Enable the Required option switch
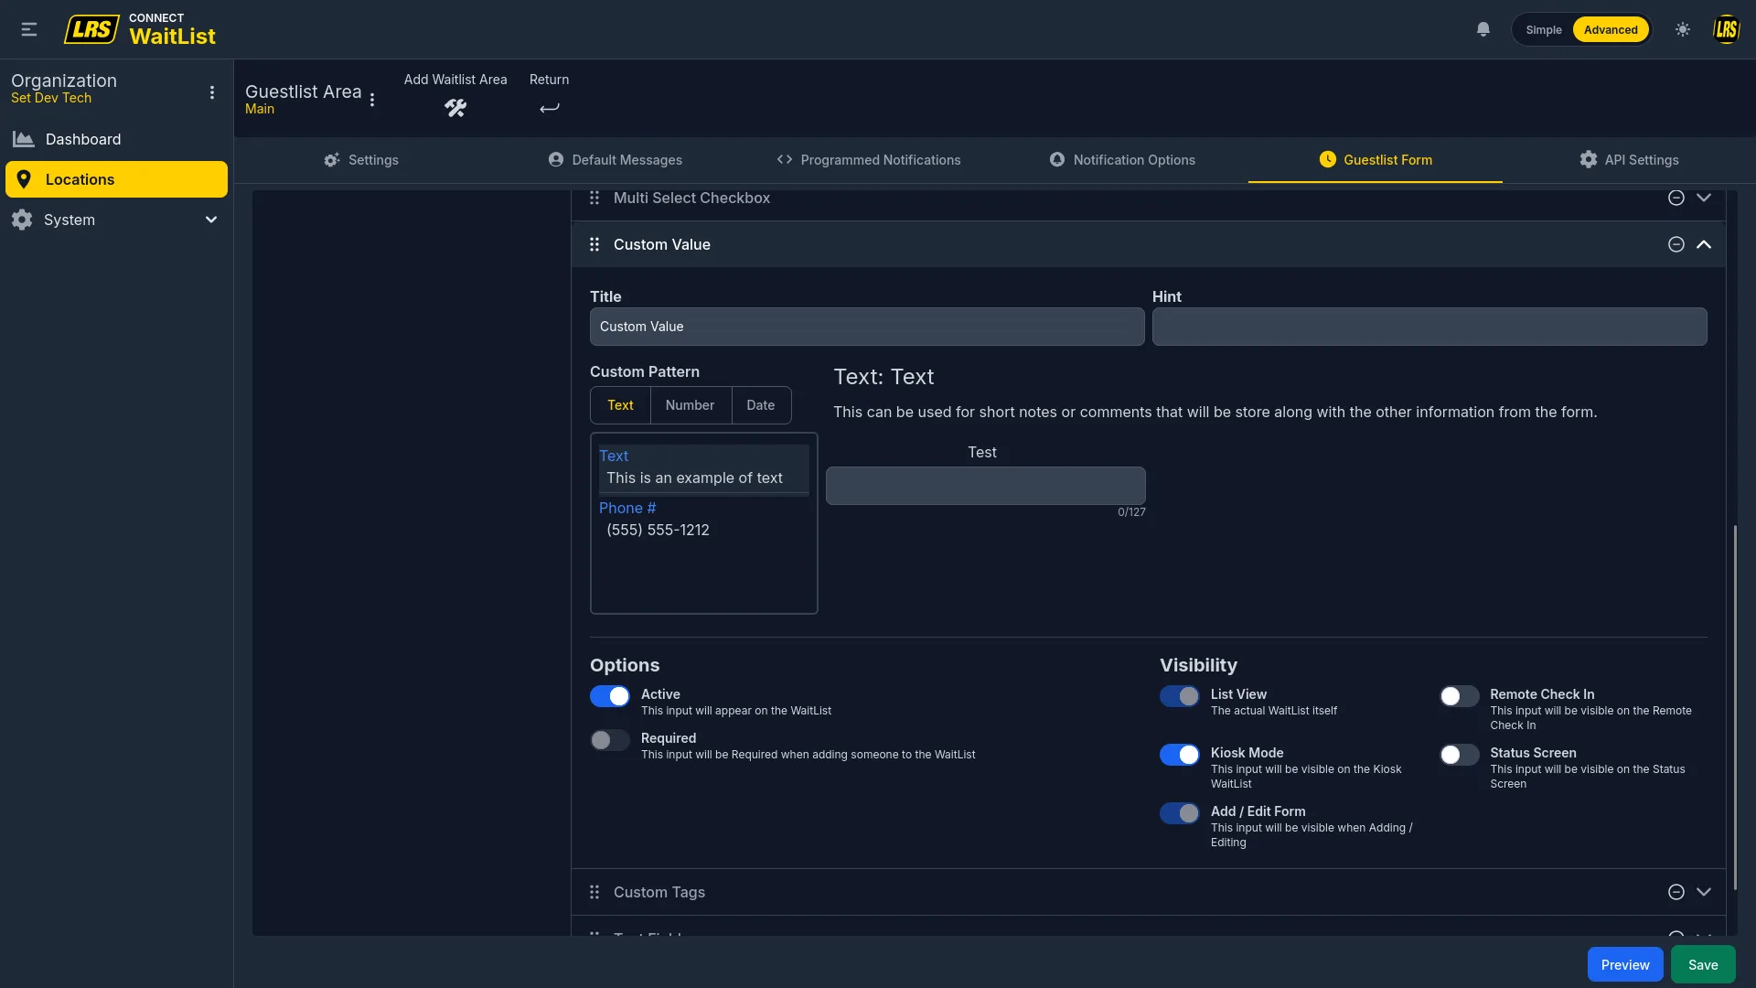 (x=610, y=740)
